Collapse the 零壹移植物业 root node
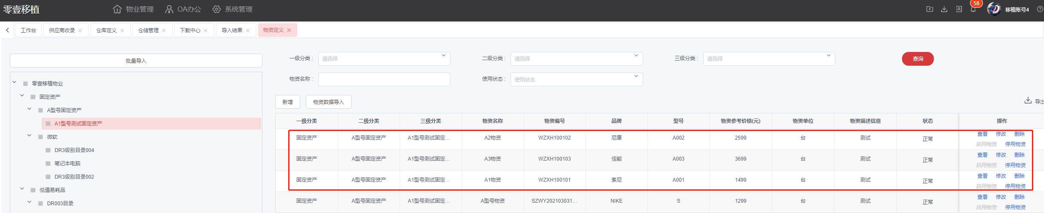Image resolution: width=1044 pixels, height=213 pixels. pyautogui.click(x=15, y=82)
